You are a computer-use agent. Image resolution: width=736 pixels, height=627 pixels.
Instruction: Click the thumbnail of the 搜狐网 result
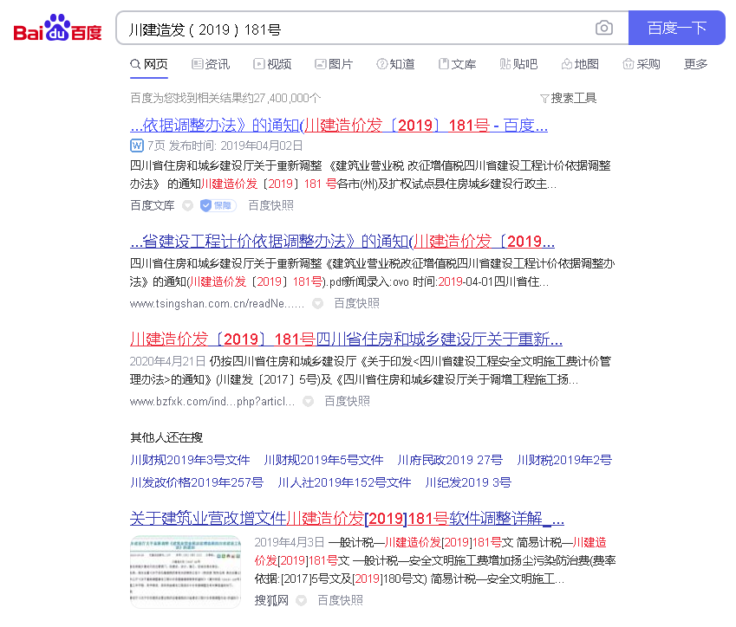(x=186, y=572)
